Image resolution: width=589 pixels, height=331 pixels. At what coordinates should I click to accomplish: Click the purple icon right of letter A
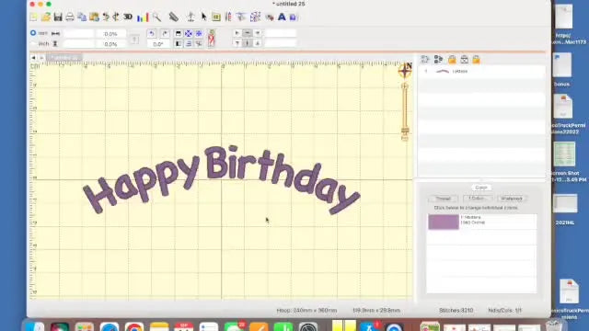294,17
